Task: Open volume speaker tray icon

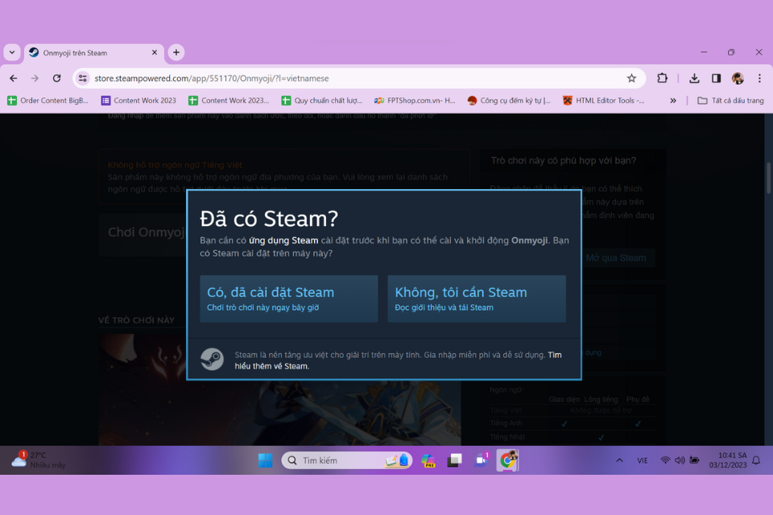Action: (x=680, y=460)
